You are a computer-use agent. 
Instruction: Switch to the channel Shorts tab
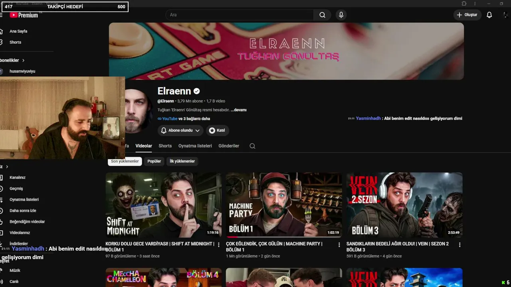coord(165,146)
